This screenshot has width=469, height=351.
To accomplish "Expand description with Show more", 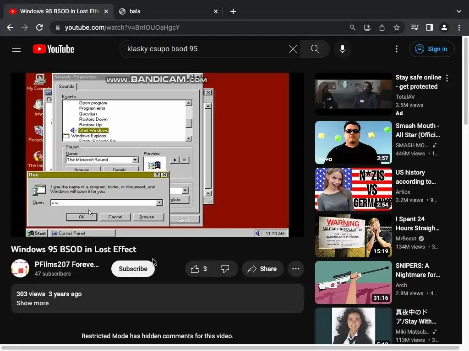I will click(33, 303).
